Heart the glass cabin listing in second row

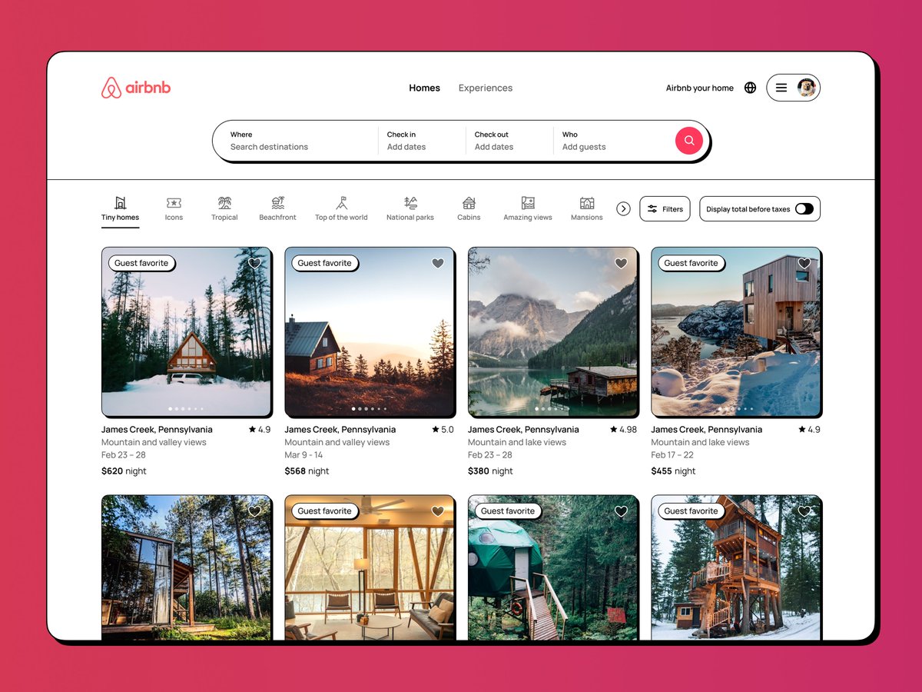point(255,511)
